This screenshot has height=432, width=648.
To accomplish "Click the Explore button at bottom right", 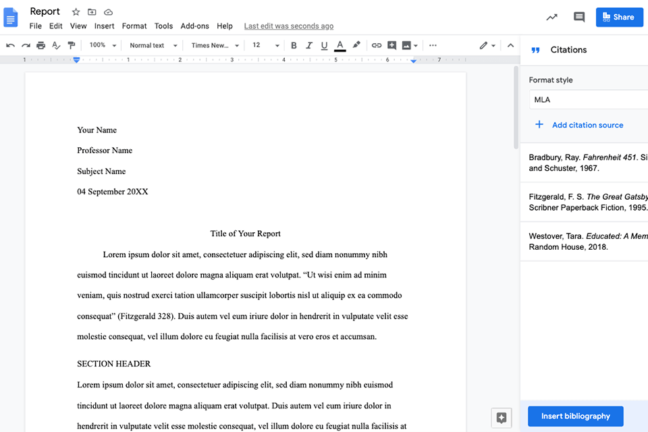I will tap(502, 418).
